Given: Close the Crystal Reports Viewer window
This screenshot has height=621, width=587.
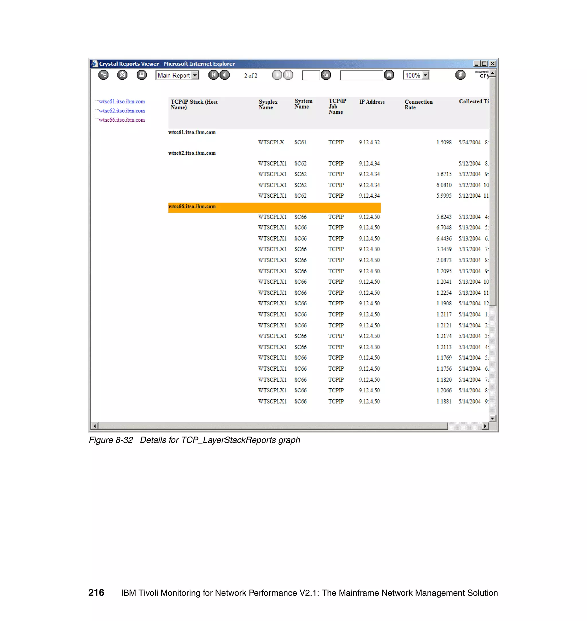Looking at the screenshot, I should pyautogui.click(x=493, y=64).
